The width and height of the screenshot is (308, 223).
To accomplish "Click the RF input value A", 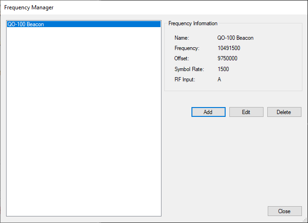I will click(220, 79).
